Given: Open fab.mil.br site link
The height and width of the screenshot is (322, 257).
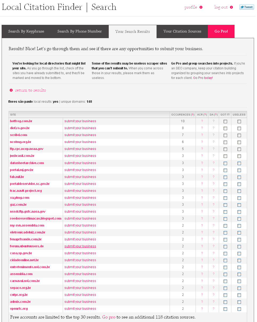Looking at the screenshot, I should 17,177.
